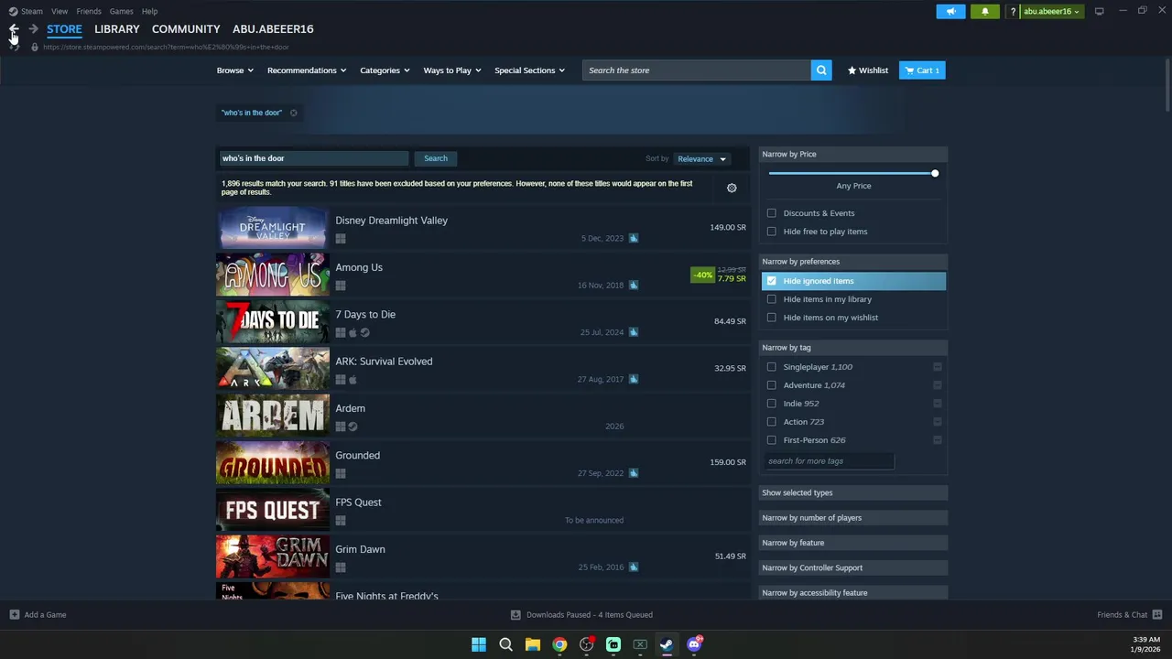
Task: Open Grim Dawn search result
Action: [x=483, y=557]
